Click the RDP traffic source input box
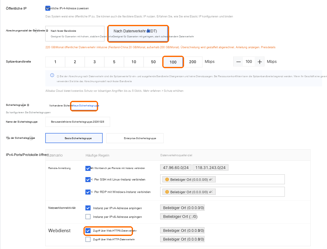The image size is (327, 249). (x=222, y=192)
